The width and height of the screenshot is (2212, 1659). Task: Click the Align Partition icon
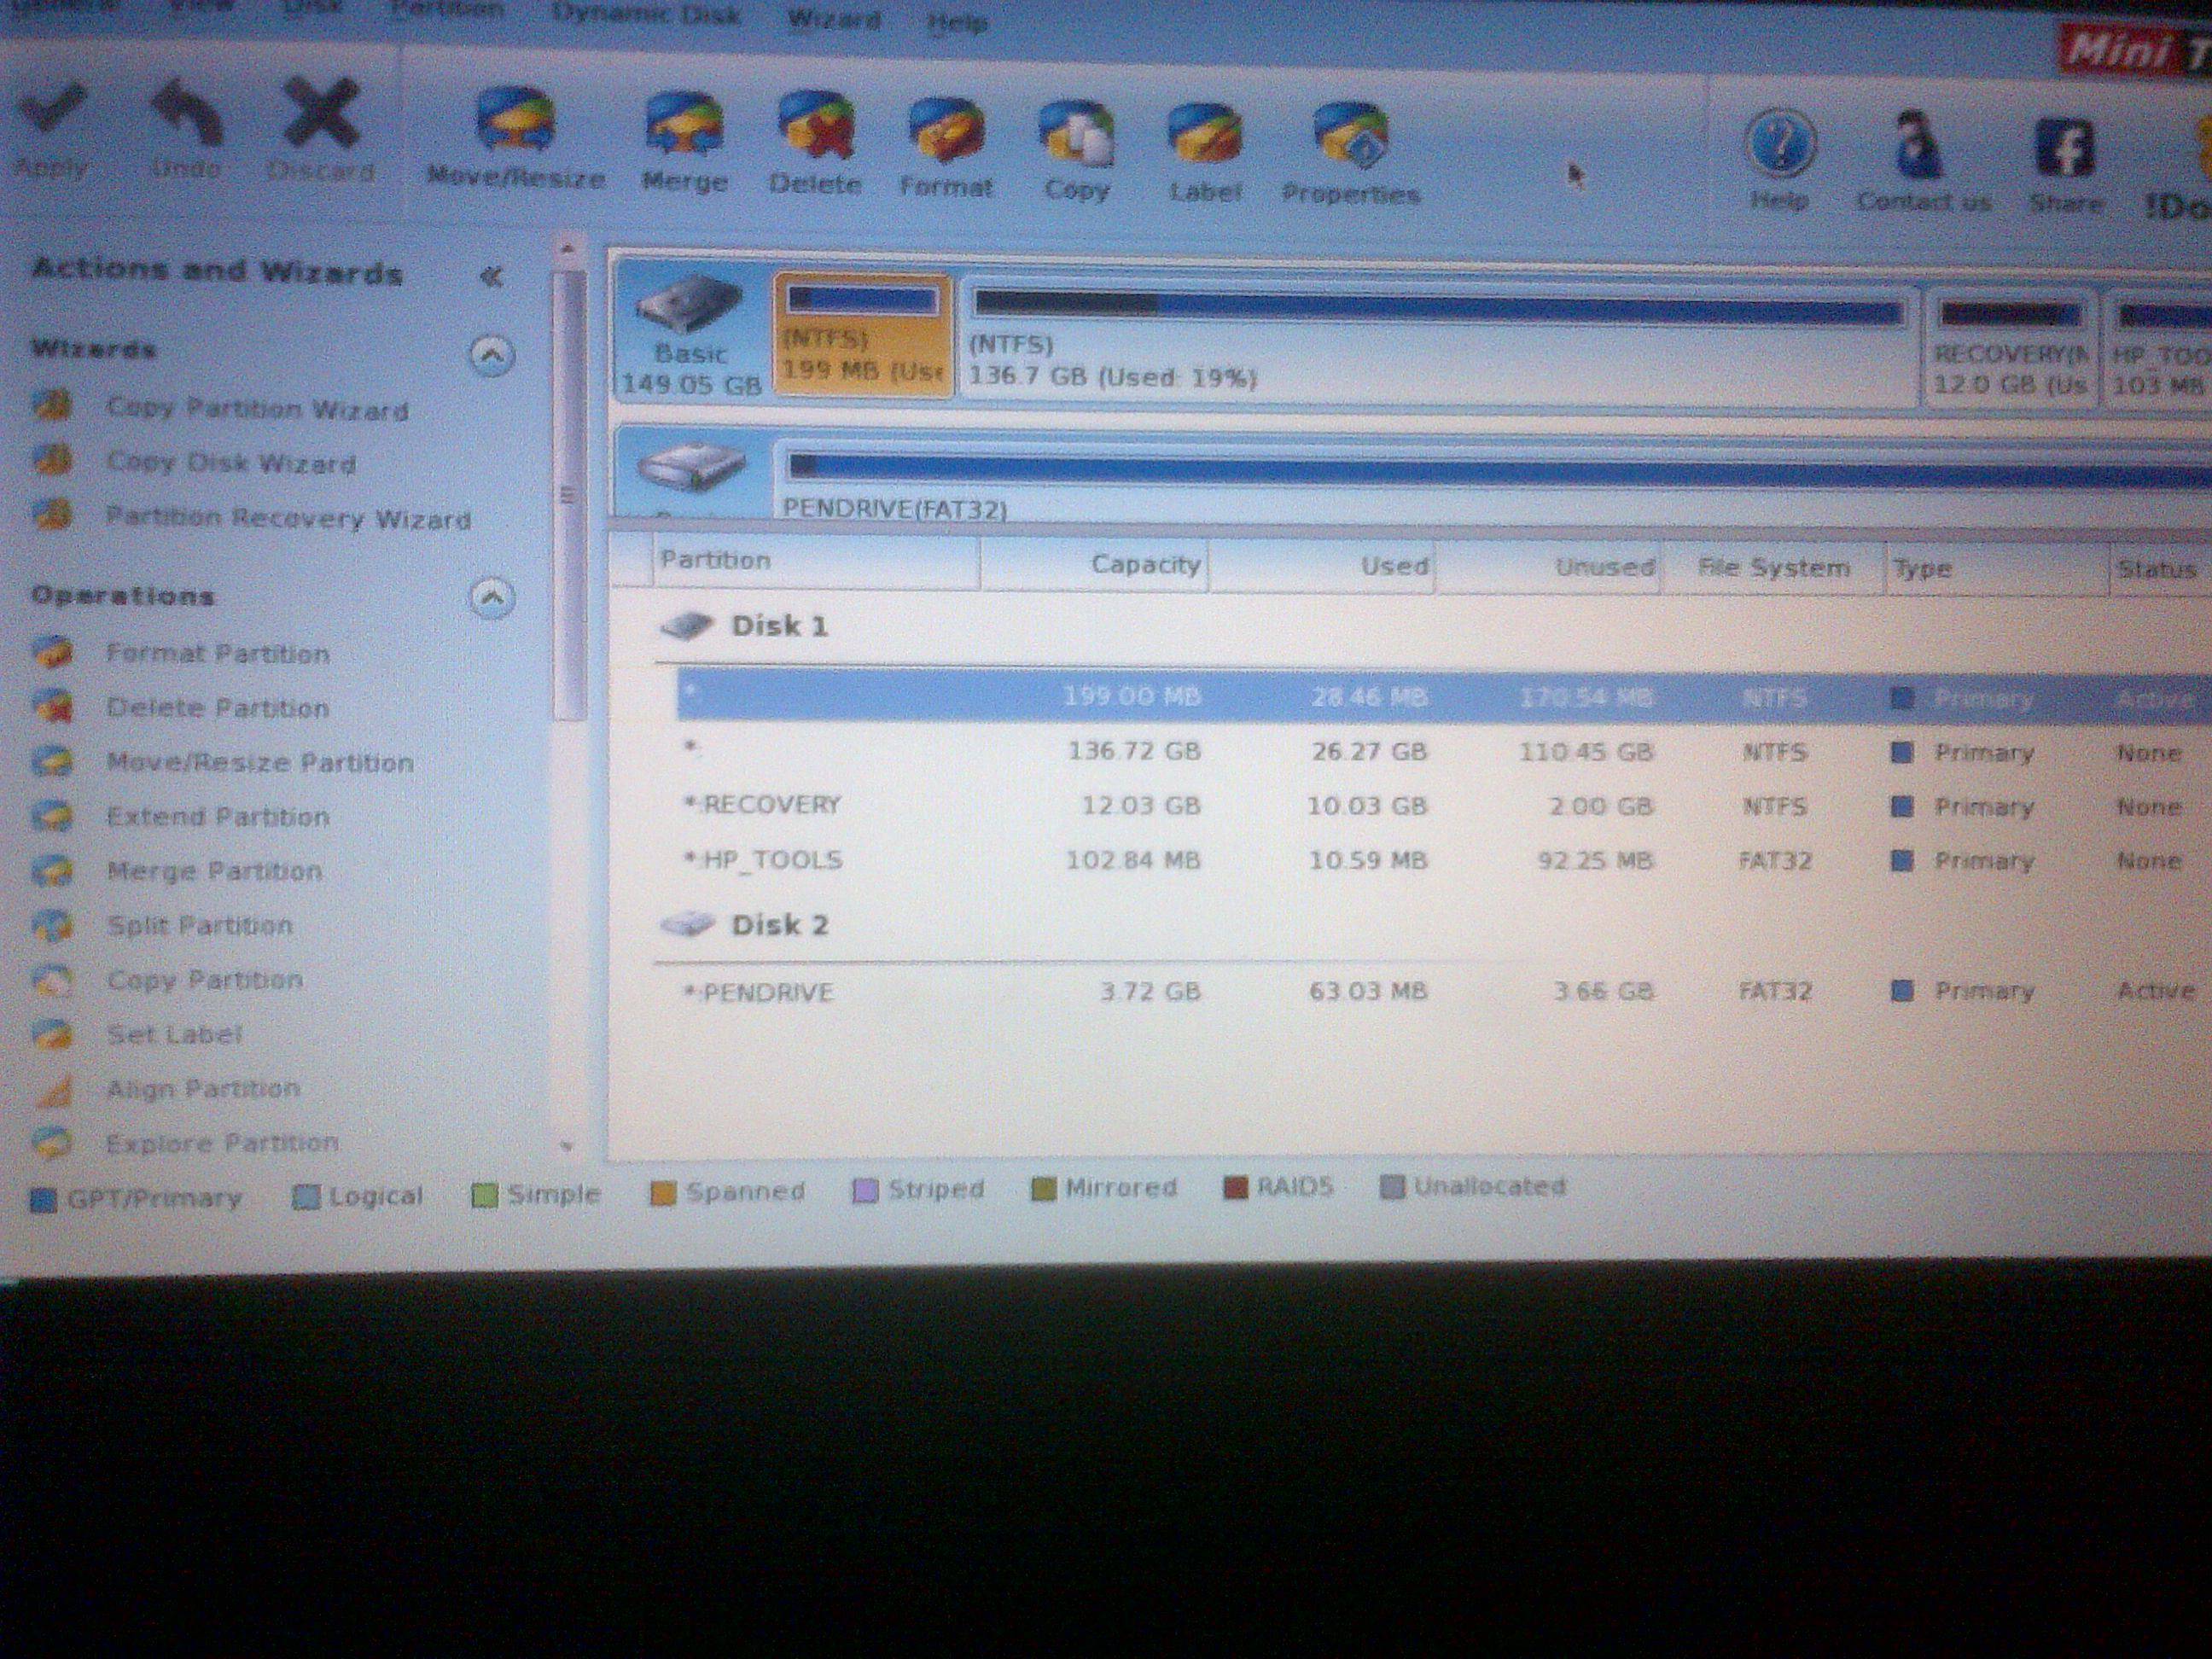coord(52,1089)
